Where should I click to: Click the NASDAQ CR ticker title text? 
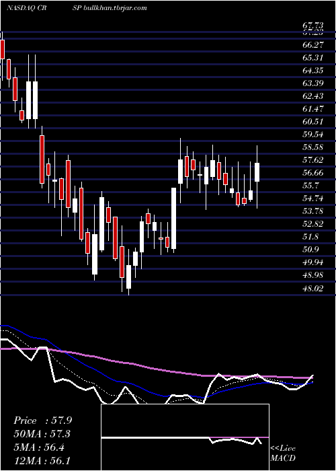coord(28,8)
